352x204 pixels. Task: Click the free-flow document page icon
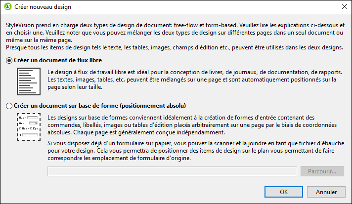pyautogui.click(x=29, y=82)
